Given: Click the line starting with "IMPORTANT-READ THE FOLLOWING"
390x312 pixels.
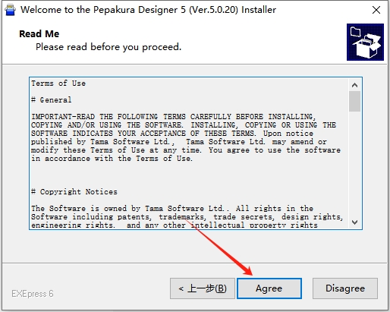Looking at the screenshot, I should point(174,117).
